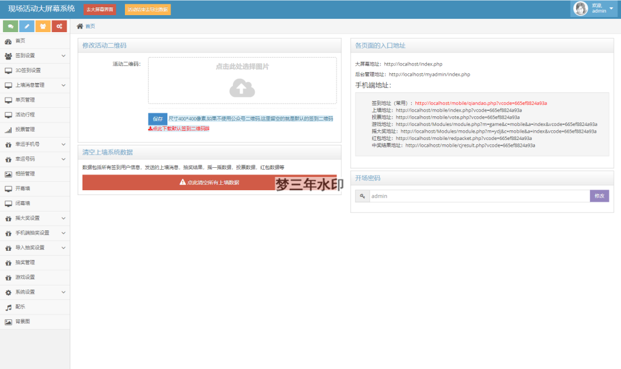Open the admin user dropdown caret
This screenshot has width=621, height=369.
point(611,8)
